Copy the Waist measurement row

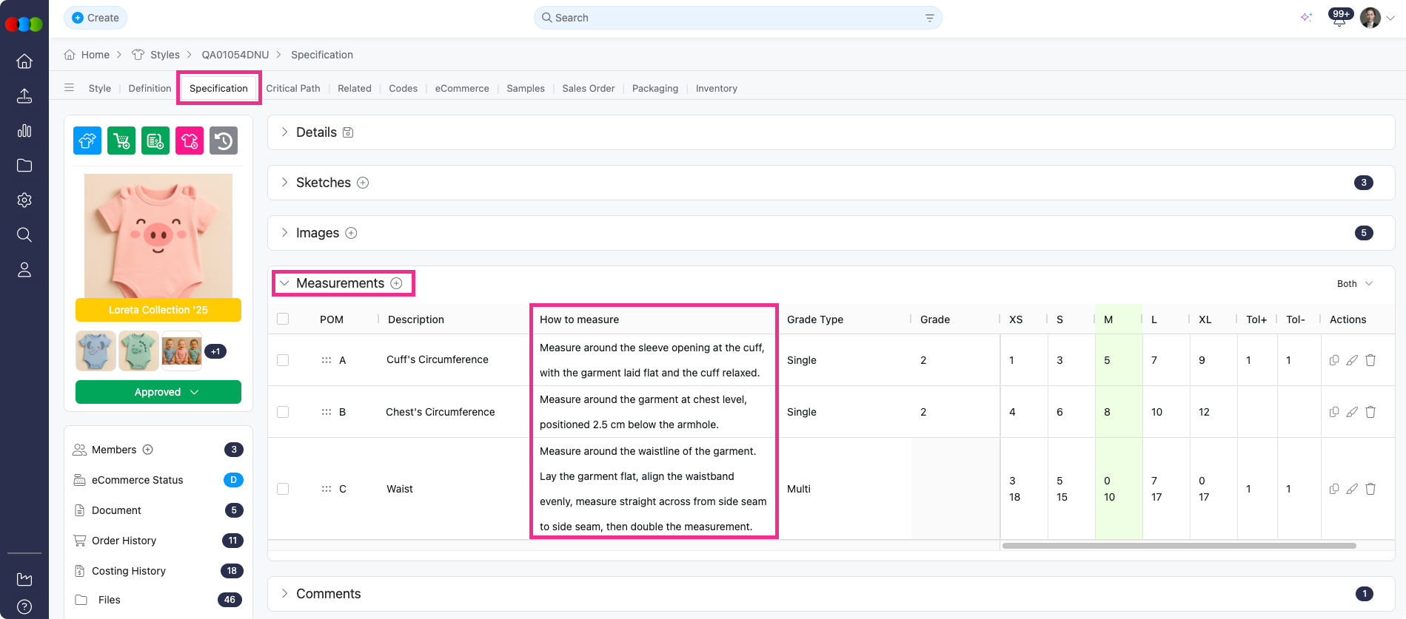(x=1334, y=489)
